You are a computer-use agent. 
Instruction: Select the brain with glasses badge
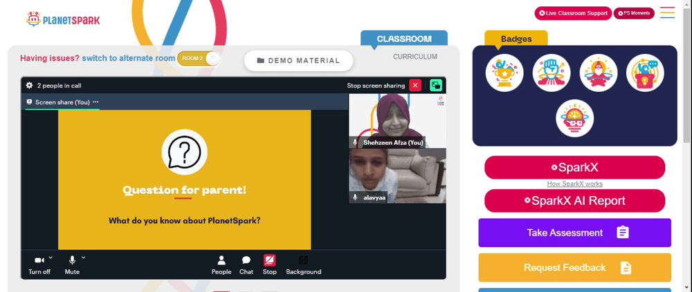[574, 118]
